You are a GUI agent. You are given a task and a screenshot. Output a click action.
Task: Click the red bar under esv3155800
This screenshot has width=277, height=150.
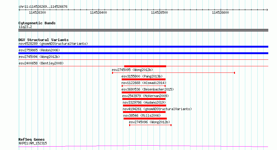pos(143,79)
